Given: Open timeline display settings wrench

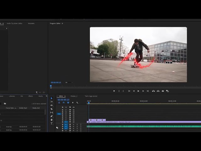Looking at the screenshot, I should [77, 103].
